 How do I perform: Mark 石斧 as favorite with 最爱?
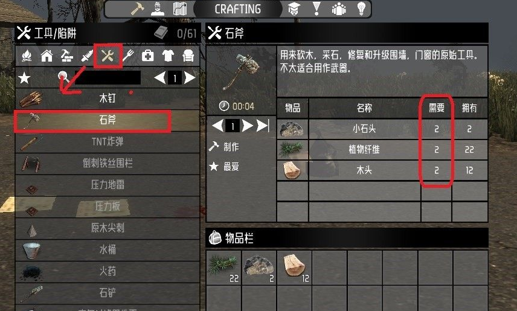tap(224, 167)
